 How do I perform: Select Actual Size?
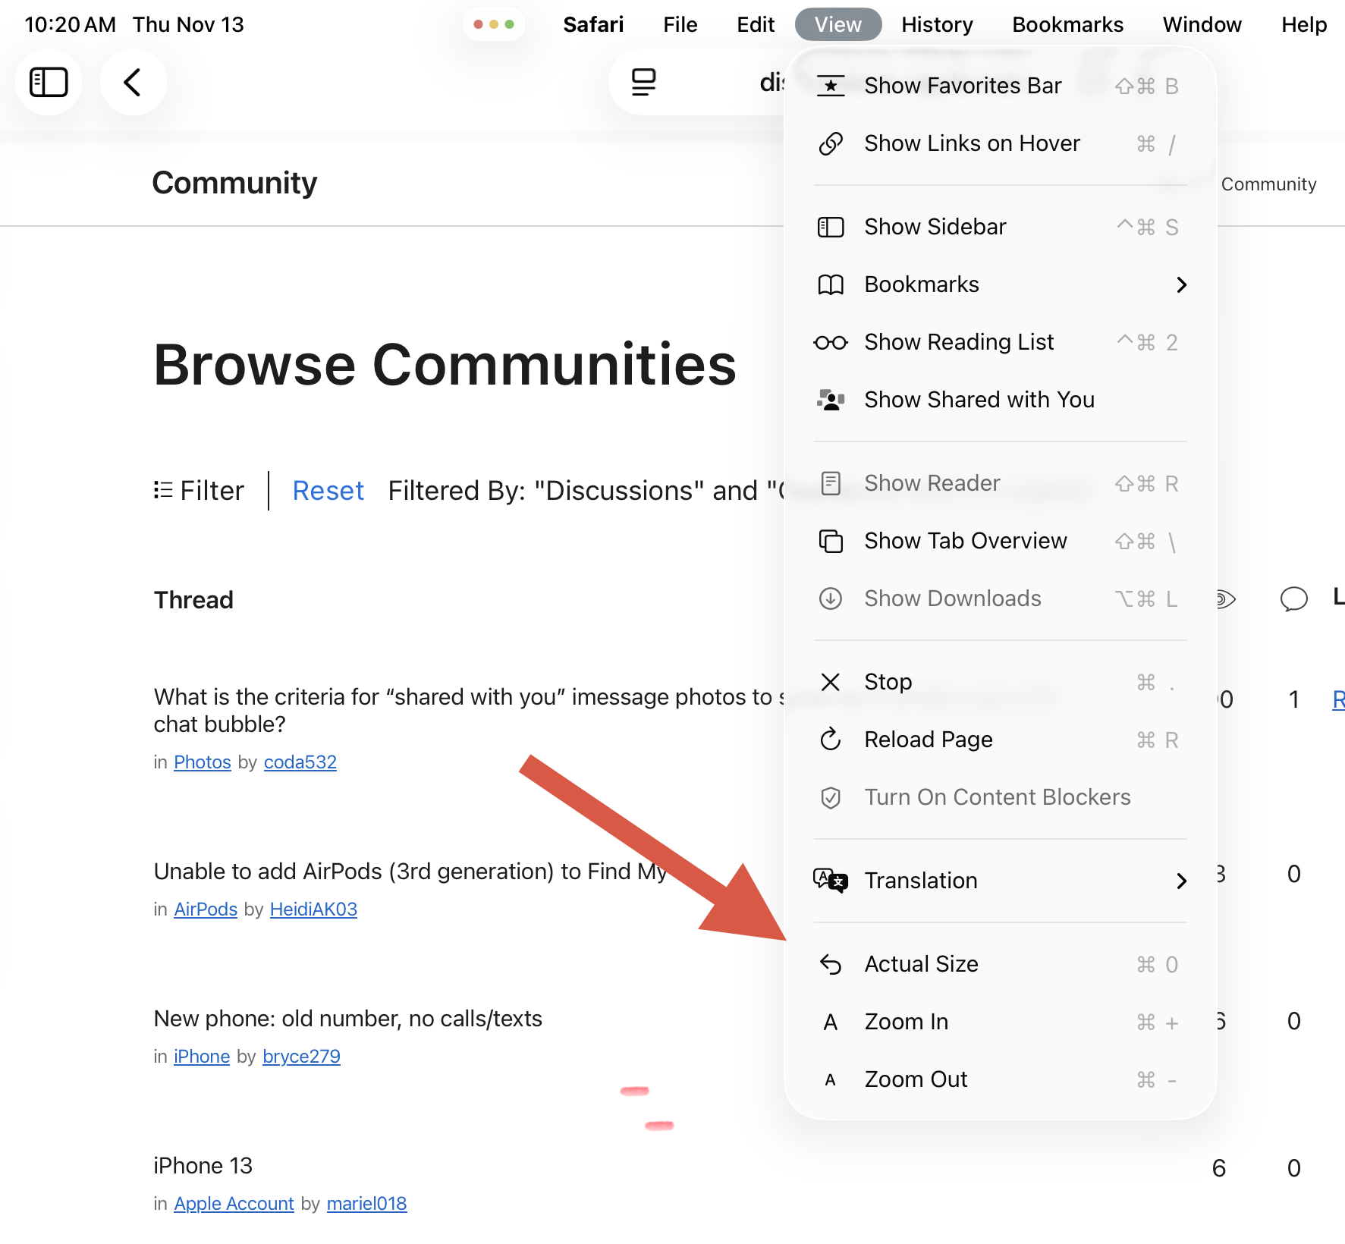point(1000,964)
